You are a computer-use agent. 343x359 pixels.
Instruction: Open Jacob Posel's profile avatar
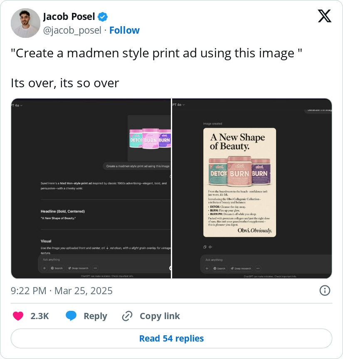(x=25, y=23)
